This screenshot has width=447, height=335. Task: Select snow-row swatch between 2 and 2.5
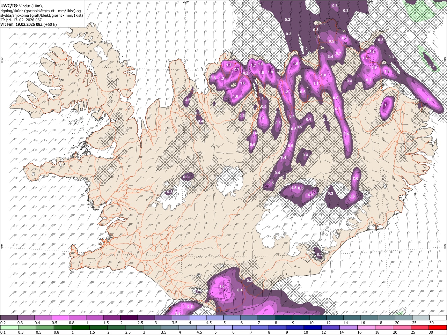[129, 318]
